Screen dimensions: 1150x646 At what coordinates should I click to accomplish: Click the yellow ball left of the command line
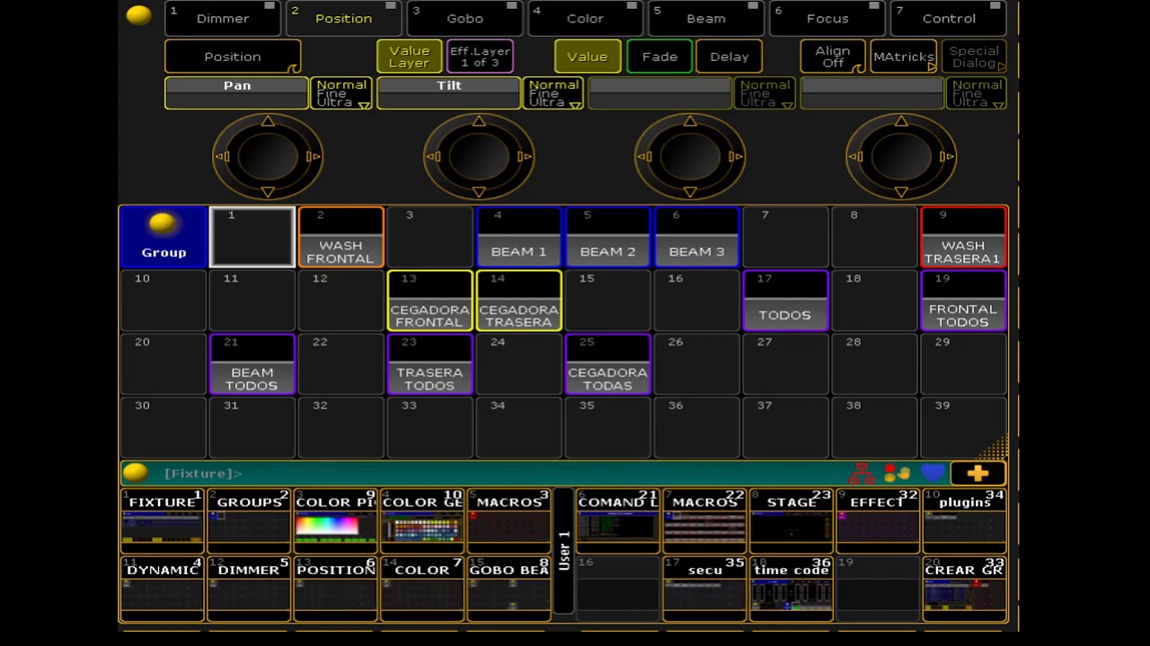coord(135,473)
